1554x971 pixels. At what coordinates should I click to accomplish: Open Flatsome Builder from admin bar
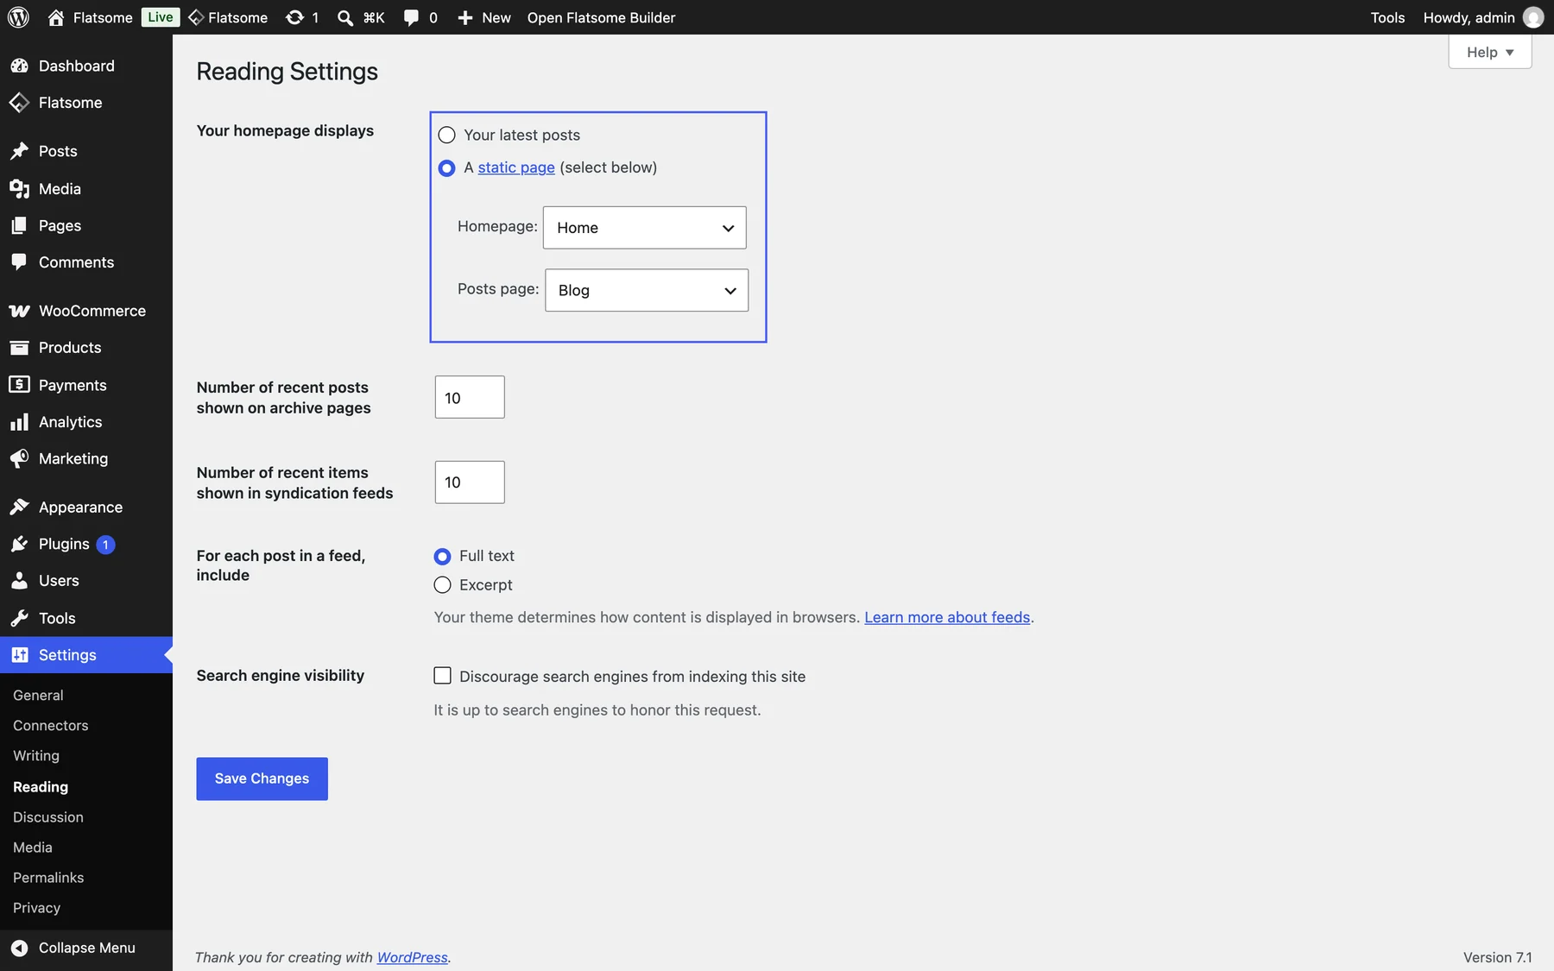click(601, 17)
